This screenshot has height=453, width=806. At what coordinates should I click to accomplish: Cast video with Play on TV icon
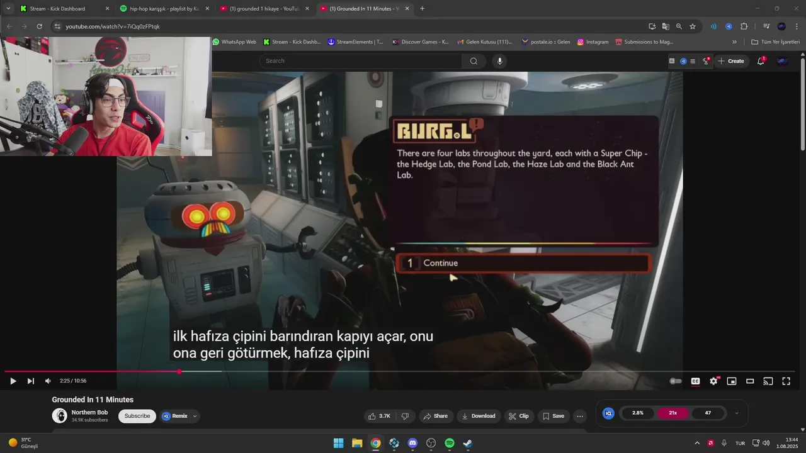coord(768,381)
